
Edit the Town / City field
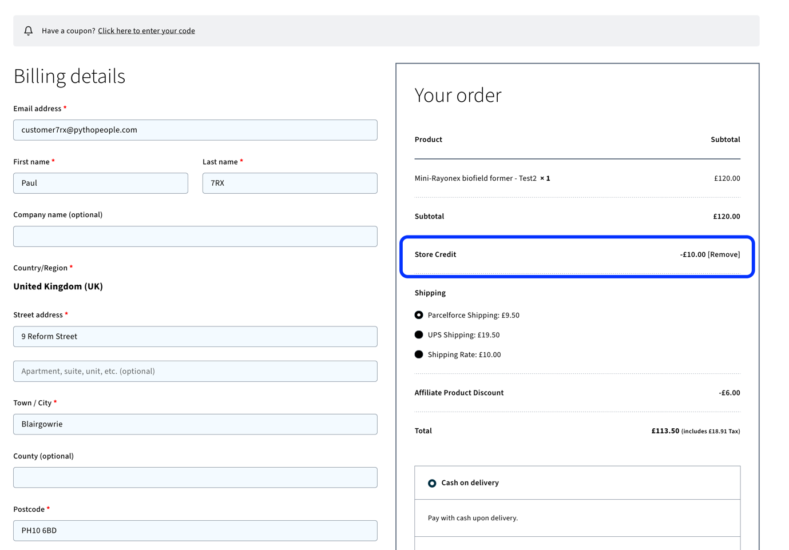coord(195,424)
